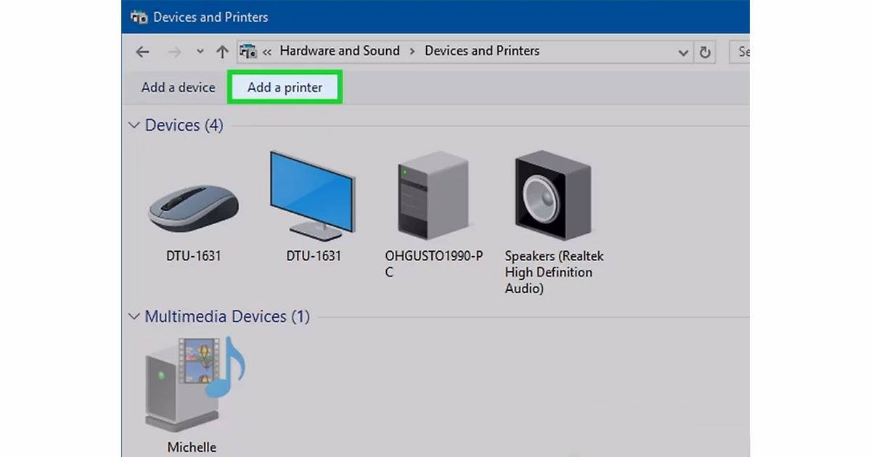Select the Realtek Speakers device icon
Image resolution: width=871 pixels, height=457 pixels.
553,196
